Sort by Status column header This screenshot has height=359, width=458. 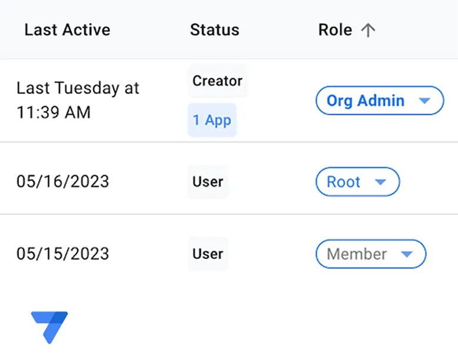(x=215, y=30)
